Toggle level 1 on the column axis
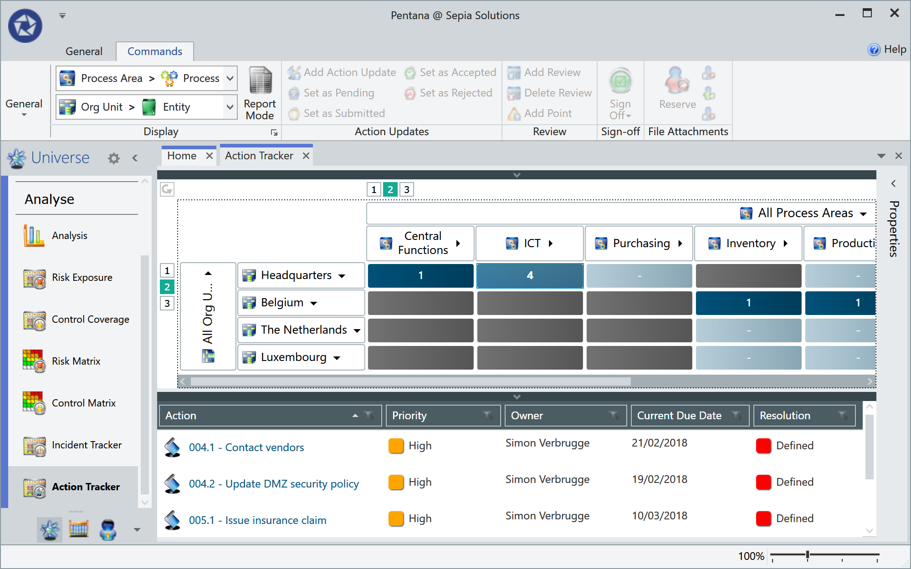The height and width of the screenshot is (569, 911). coord(374,189)
